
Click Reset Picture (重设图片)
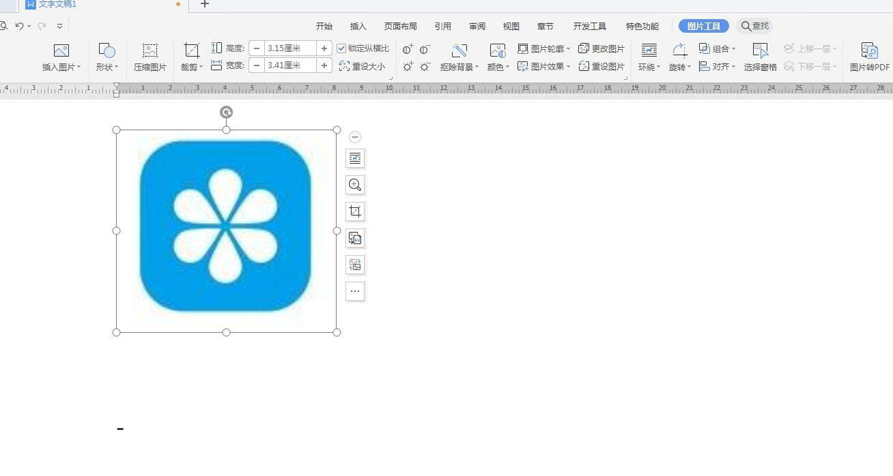click(x=601, y=66)
